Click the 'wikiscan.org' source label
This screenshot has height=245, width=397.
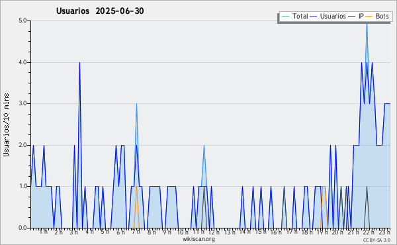(198, 239)
